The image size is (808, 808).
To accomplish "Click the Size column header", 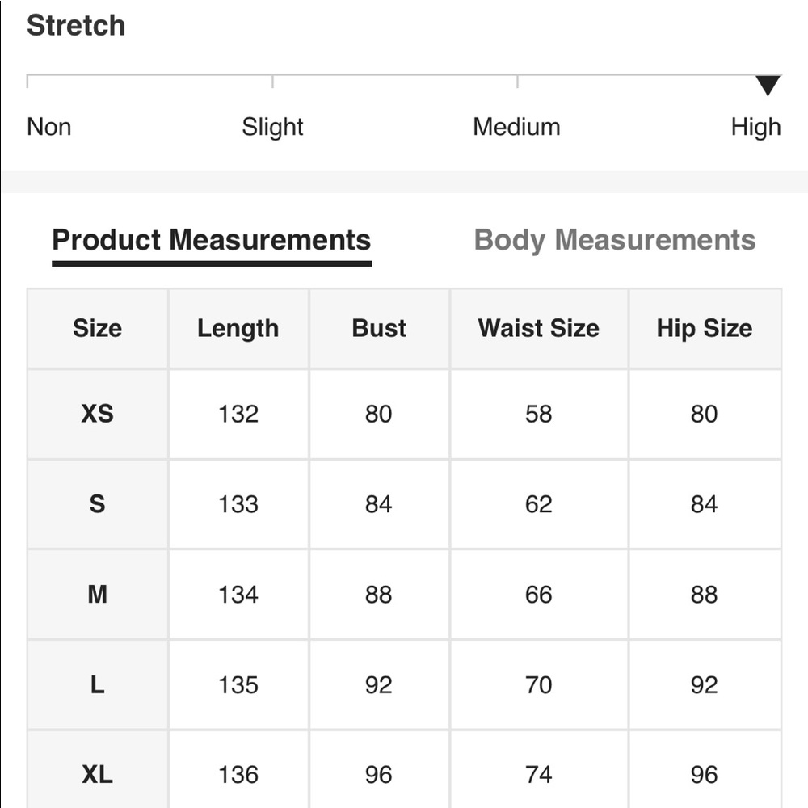I will pos(97,328).
